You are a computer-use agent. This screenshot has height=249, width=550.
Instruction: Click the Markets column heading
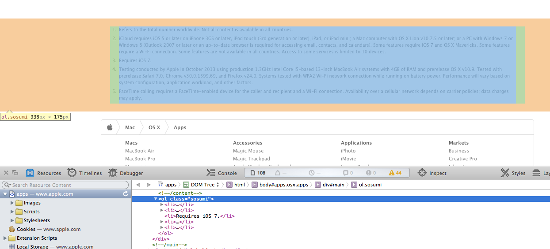459,143
